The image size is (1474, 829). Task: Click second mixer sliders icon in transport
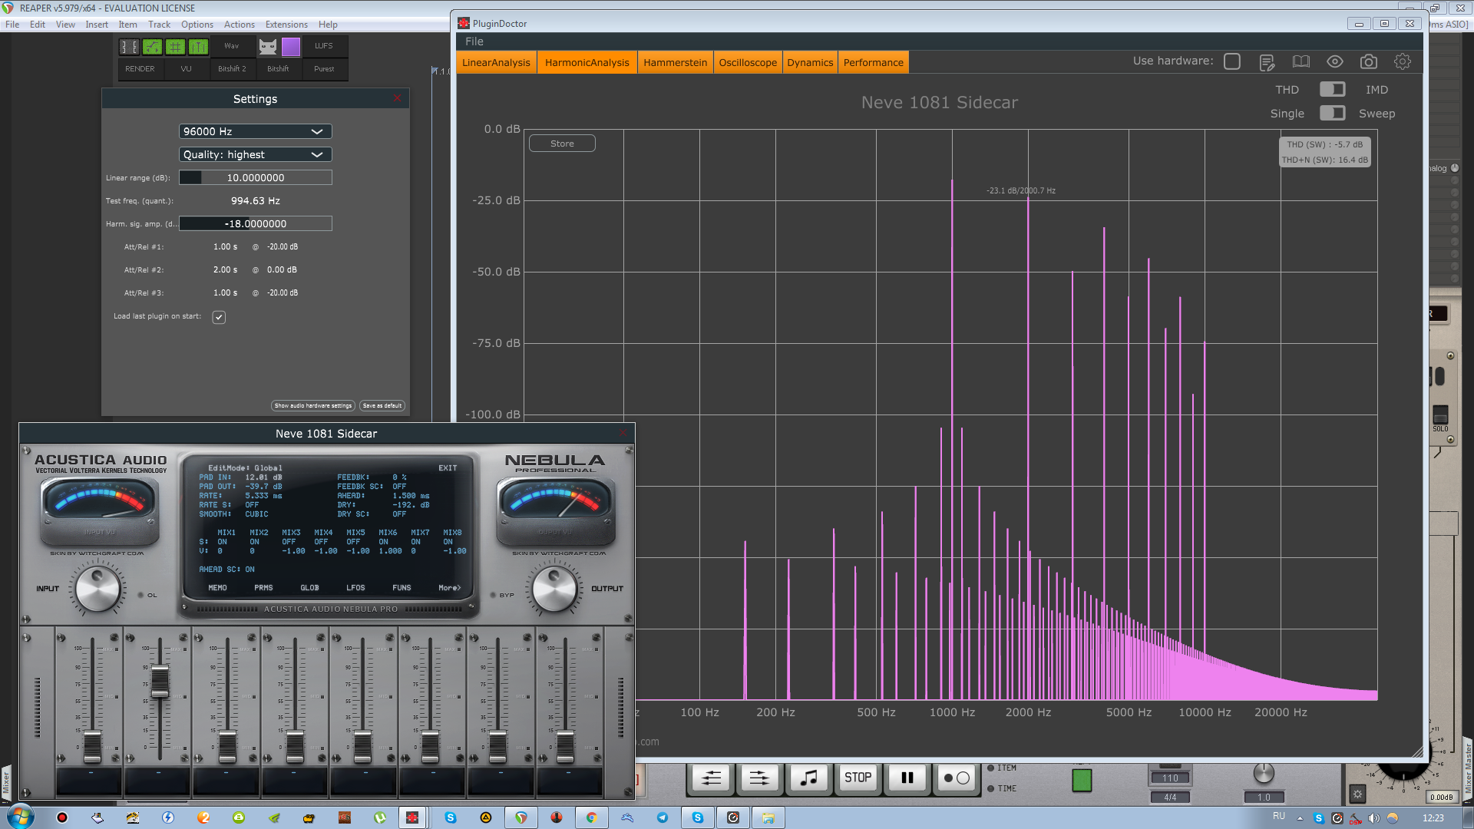coord(759,778)
